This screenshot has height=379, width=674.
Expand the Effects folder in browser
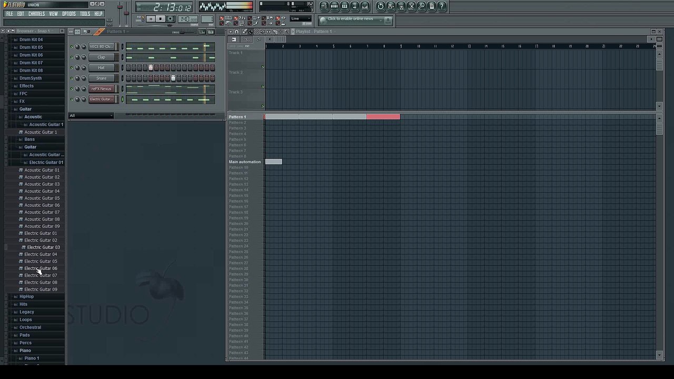pyautogui.click(x=26, y=86)
